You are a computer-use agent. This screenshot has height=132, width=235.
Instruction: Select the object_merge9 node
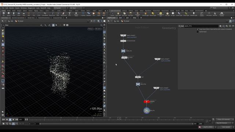point(123,36)
